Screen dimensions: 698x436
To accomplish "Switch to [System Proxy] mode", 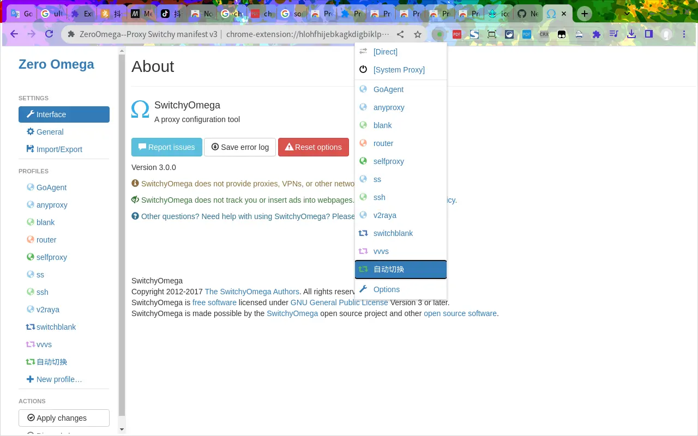I will (399, 70).
